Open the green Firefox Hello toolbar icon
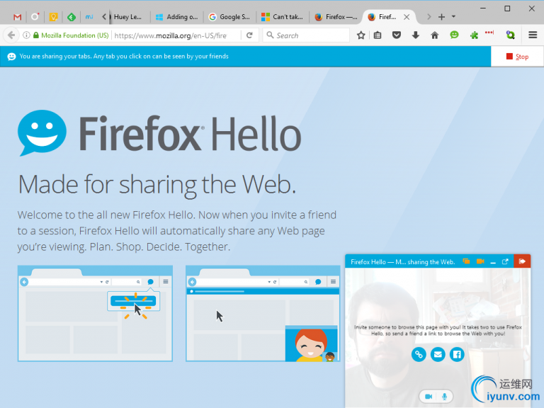The height and width of the screenshot is (408, 544). [454, 35]
